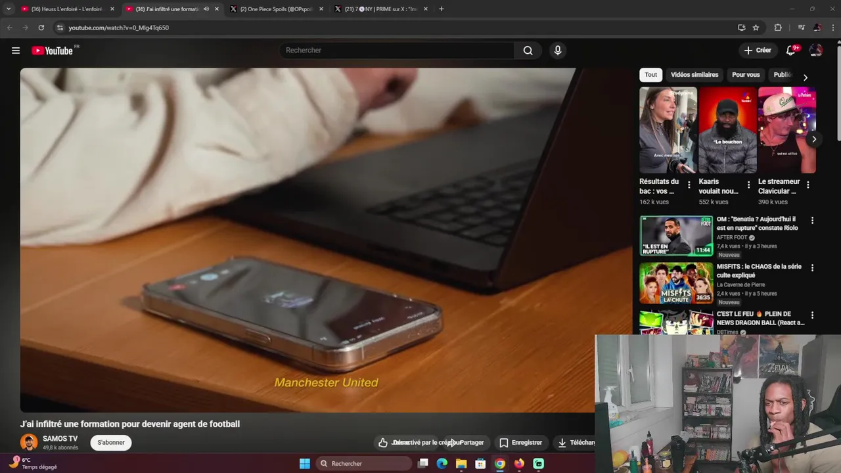The width and height of the screenshot is (841, 473).
Task: Switch to One Piece Spoils tab
Action: [x=277, y=9]
